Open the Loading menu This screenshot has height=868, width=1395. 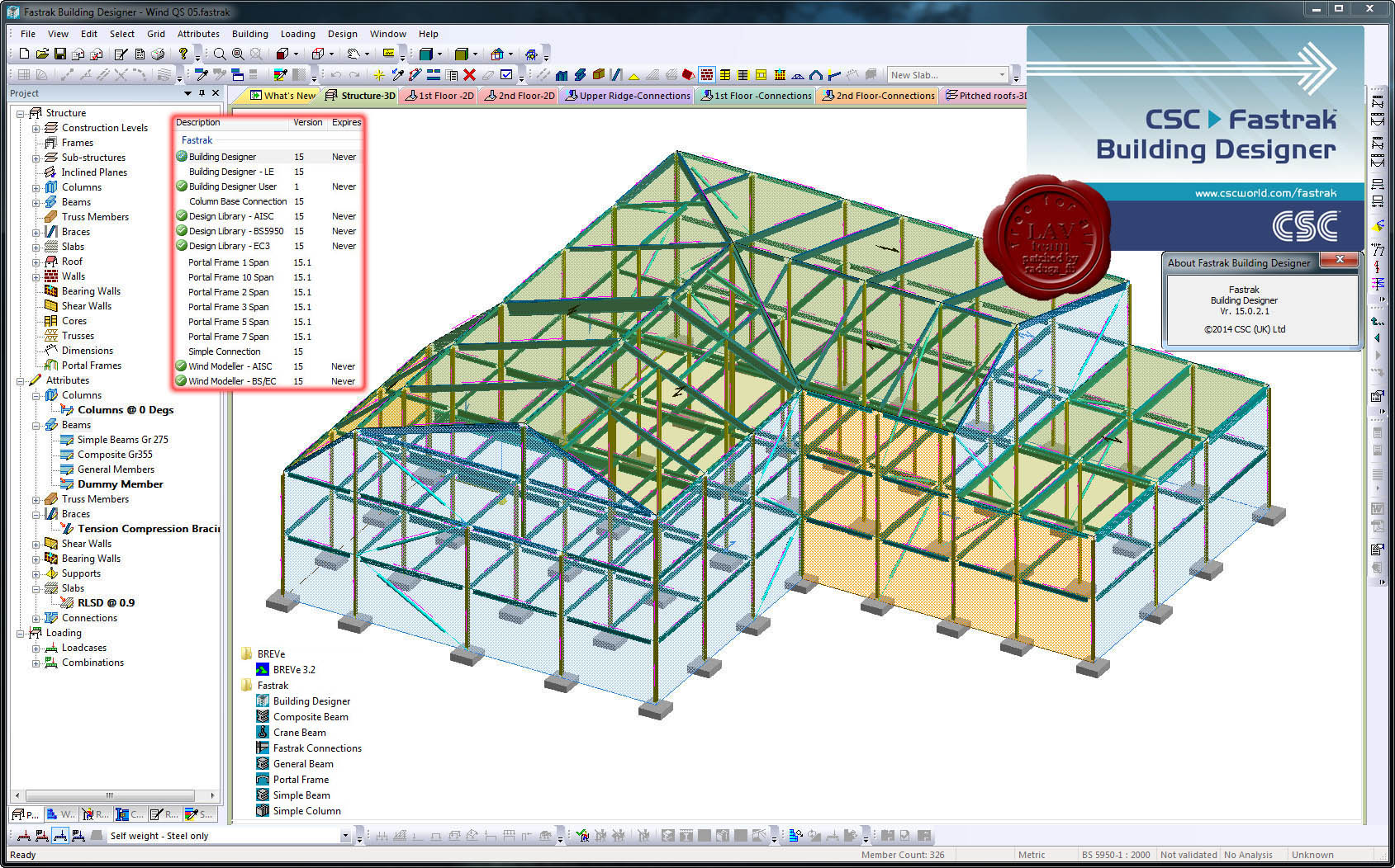(x=297, y=34)
